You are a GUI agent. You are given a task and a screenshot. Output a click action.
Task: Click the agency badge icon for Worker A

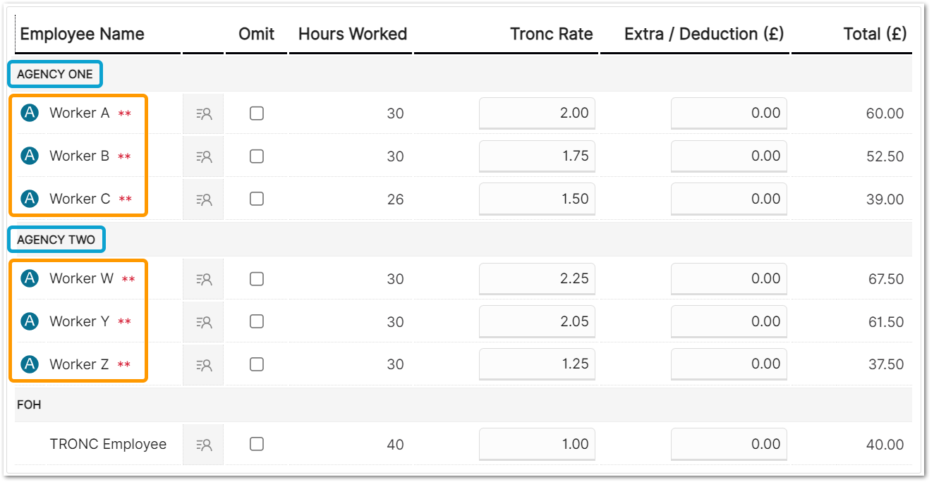click(30, 113)
